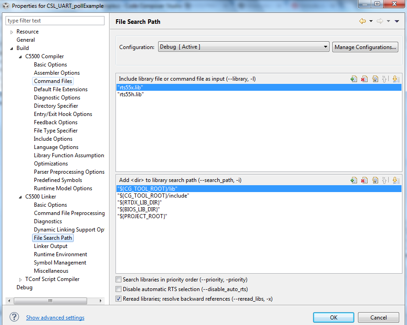This screenshot has width=407, height=325.
Task: Expand the Resource tree node
Action: point(11,32)
